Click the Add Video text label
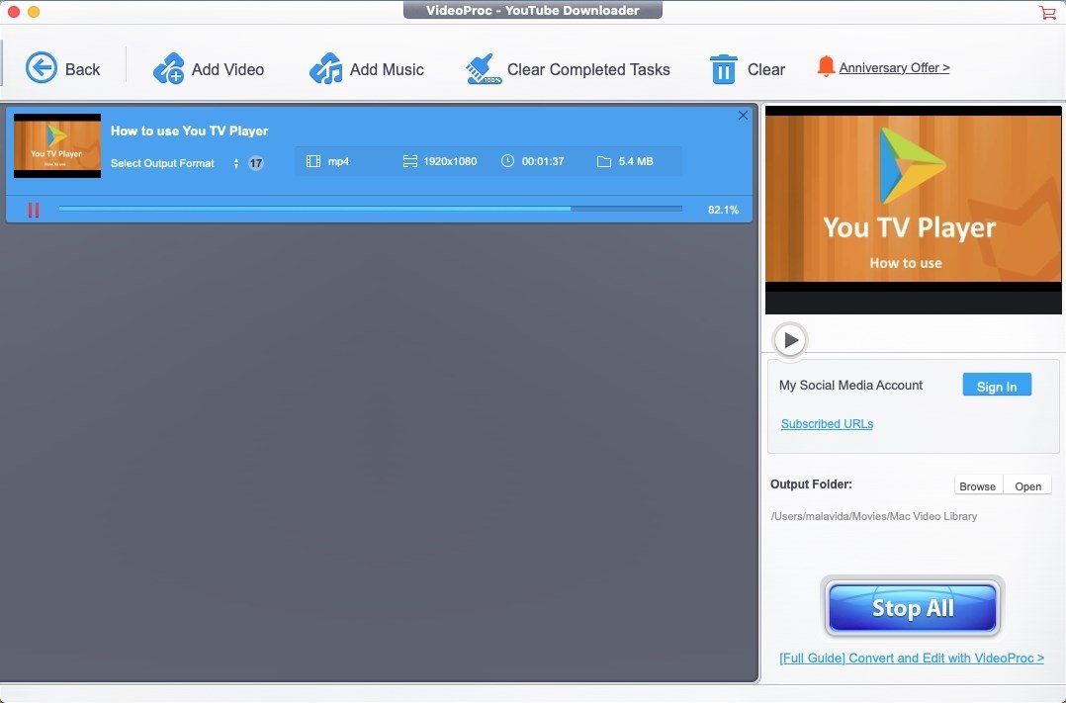The image size is (1066, 703). (x=227, y=69)
